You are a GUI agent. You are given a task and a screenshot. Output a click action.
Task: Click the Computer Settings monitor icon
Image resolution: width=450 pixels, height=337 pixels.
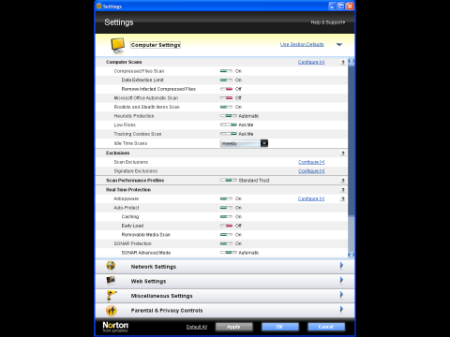pyautogui.click(x=118, y=46)
